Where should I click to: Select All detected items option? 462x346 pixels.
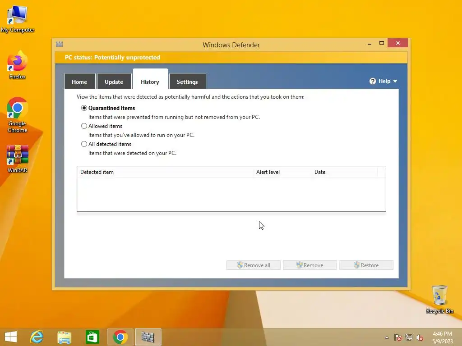pos(84,144)
